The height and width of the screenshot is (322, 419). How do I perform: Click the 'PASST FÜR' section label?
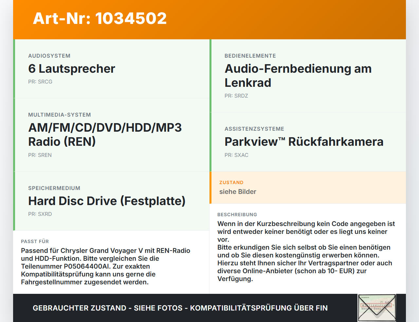coord(35,242)
